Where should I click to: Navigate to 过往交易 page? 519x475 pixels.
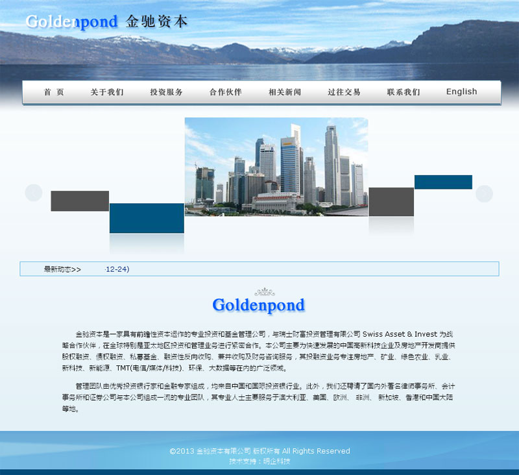click(x=344, y=92)
